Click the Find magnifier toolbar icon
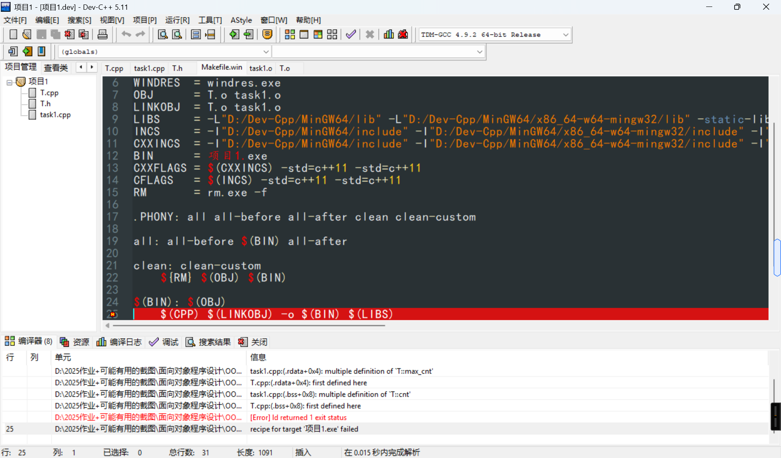Image resolution: width=781 pixels, height=458 pixels. [x=163, y=35]
